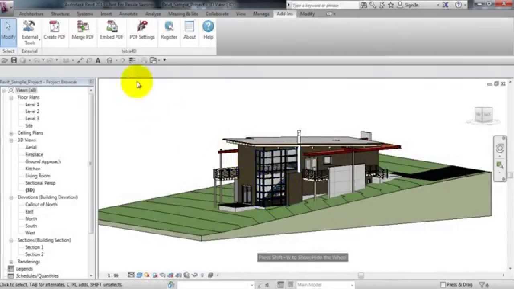Click the Save quick-access icon

click(x=14, y=60)
